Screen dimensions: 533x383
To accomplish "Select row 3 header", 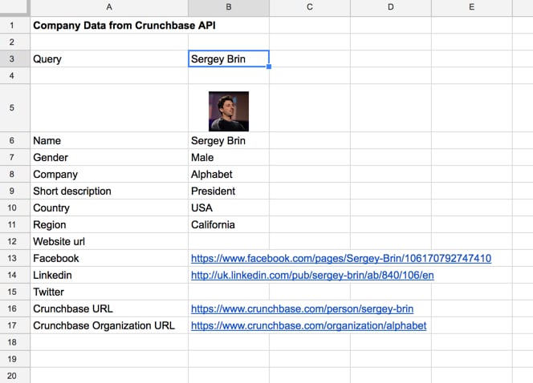I will pyautogui.click(x=14, y=58).
